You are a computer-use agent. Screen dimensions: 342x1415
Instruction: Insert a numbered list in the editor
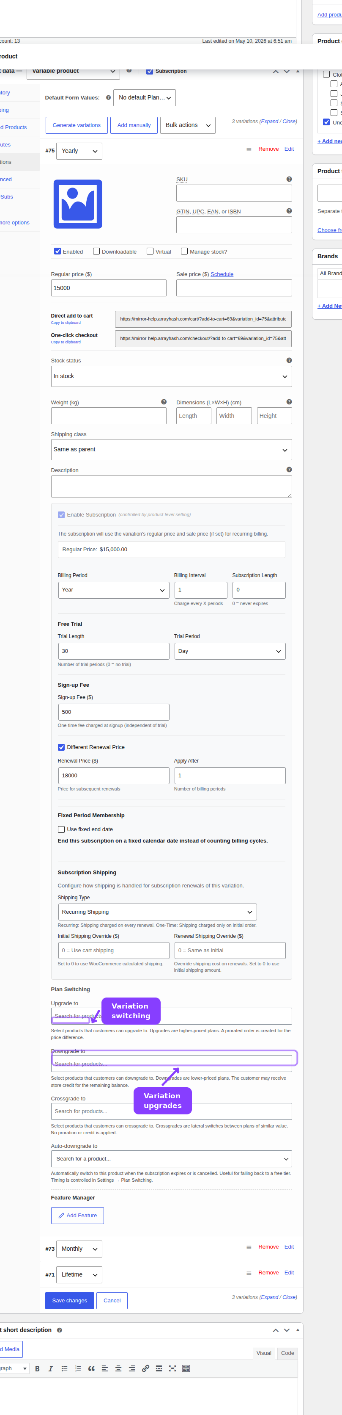click(x=78, y=1369)
